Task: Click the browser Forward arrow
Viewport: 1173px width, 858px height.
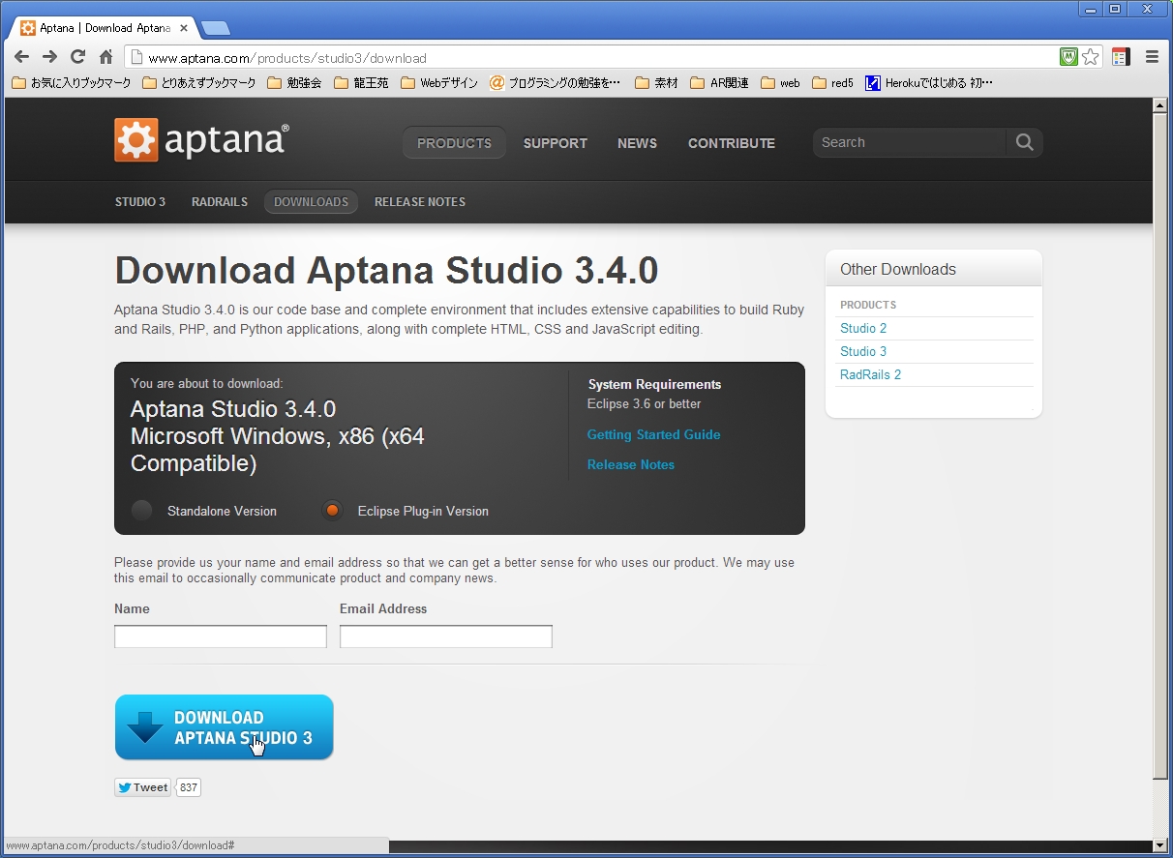Action: coord(50,57)
